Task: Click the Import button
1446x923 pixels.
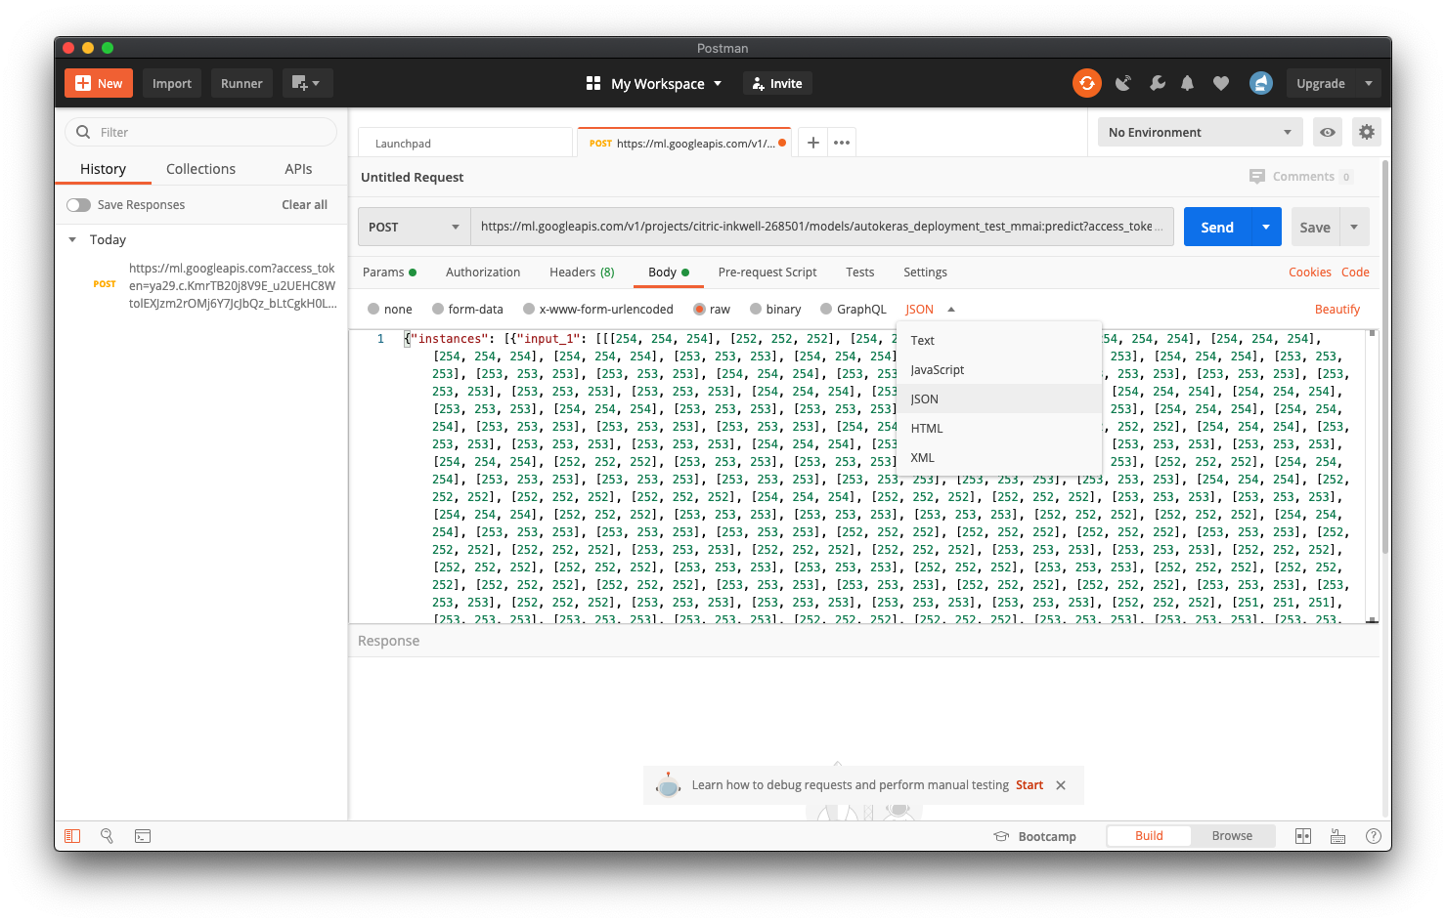Action: click(x=172, y=83)
